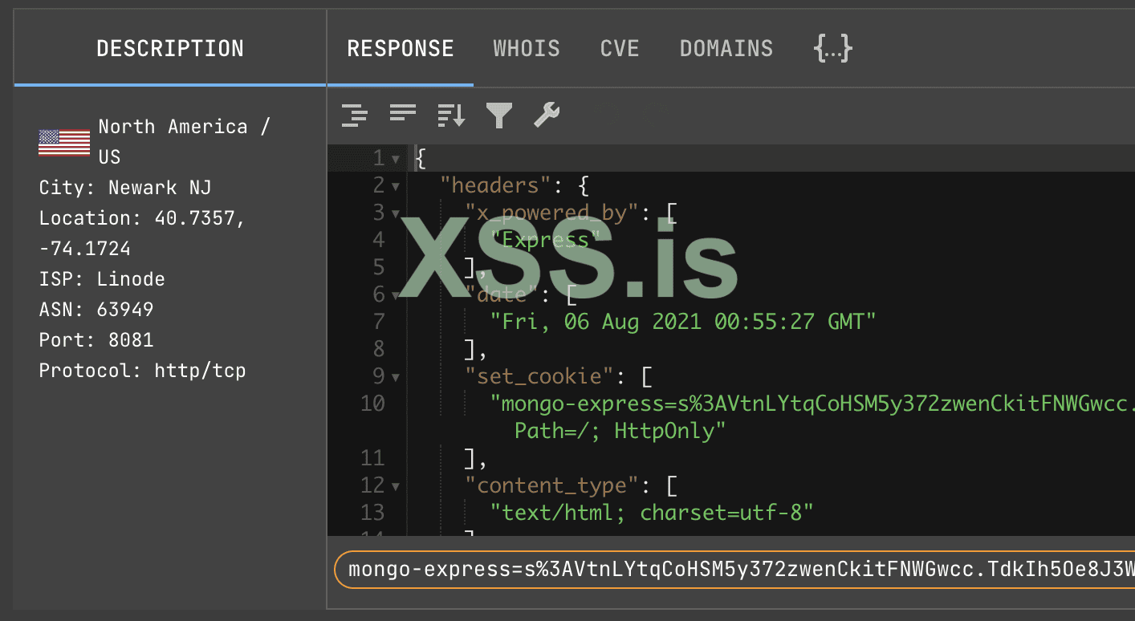Switch to the DOMAINS tab
1135x621 pixels.
coord(726,48)
